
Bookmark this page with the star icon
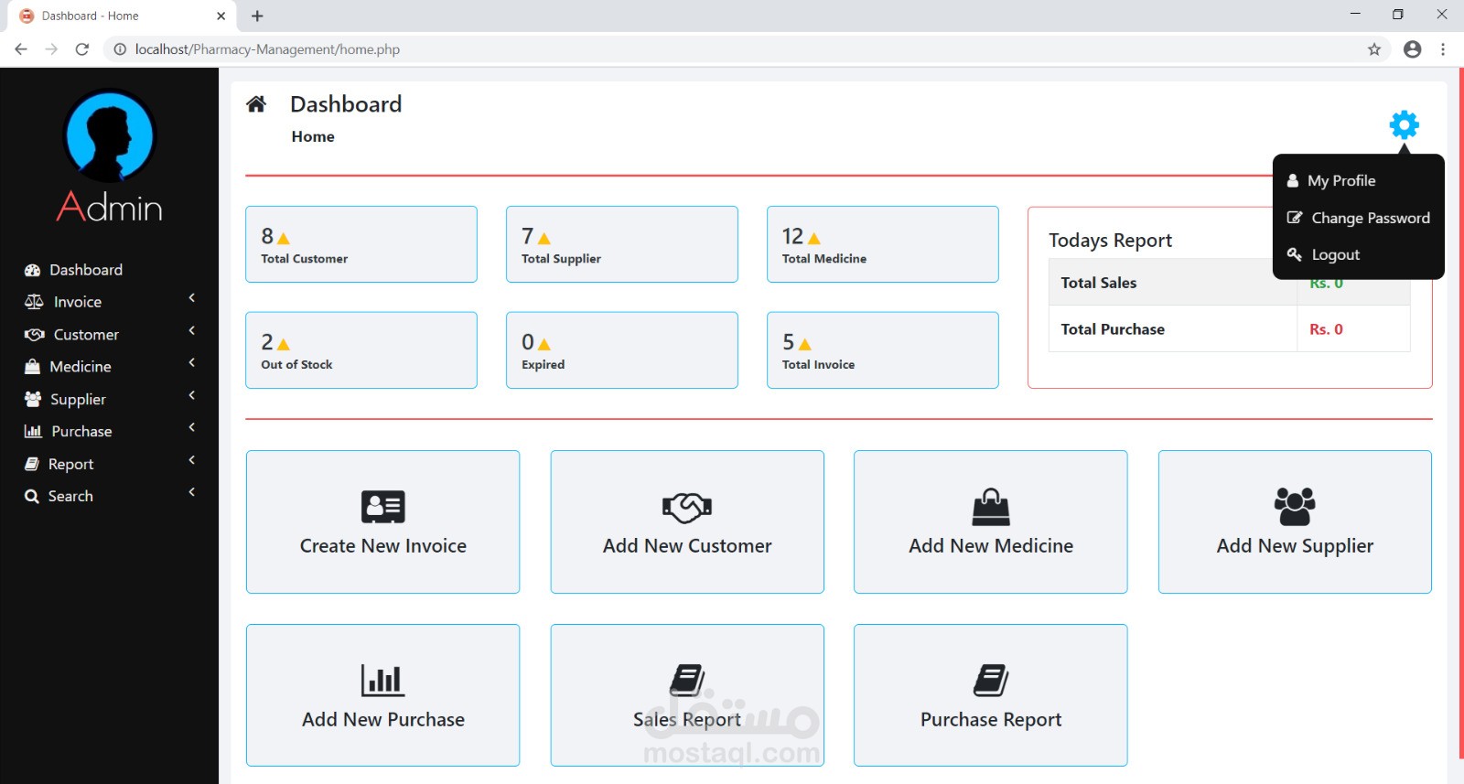(1373, 49)
